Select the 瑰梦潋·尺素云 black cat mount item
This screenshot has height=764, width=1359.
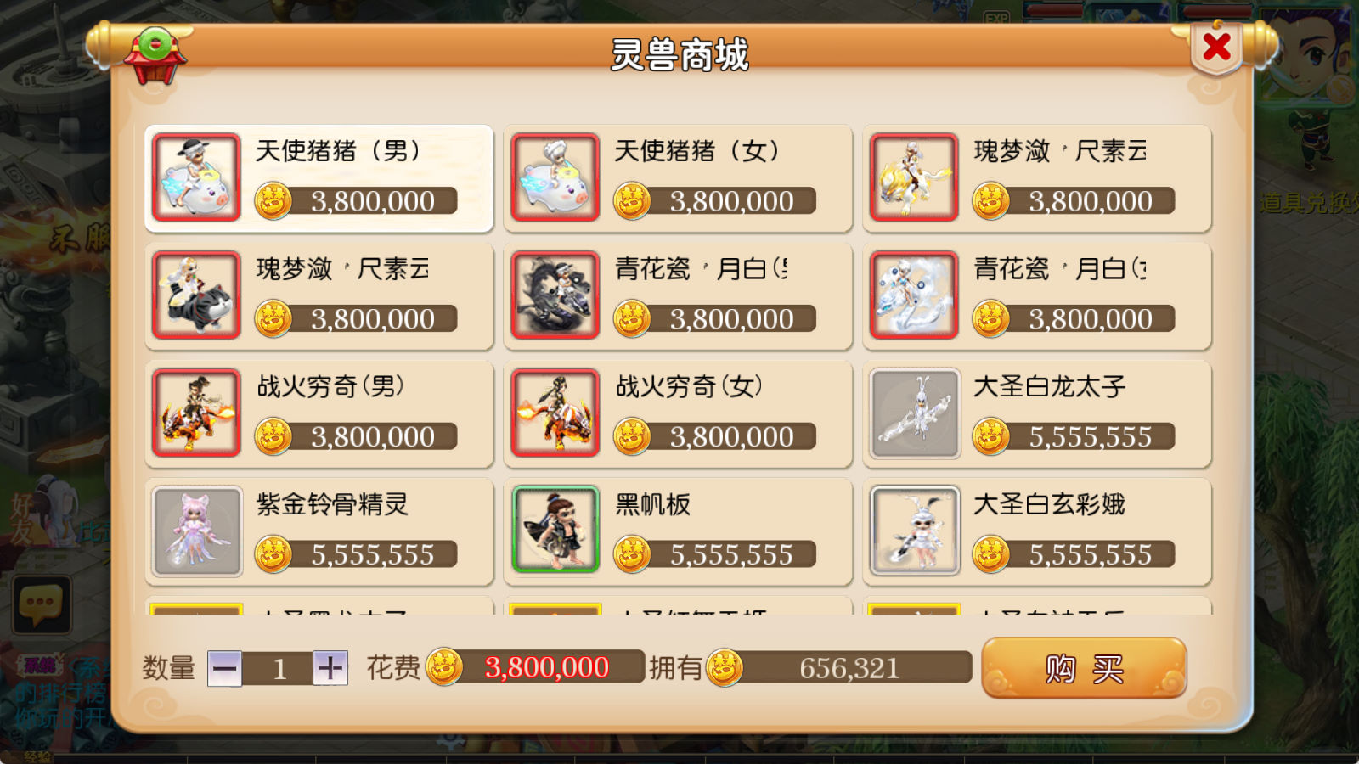coord(319,296)
